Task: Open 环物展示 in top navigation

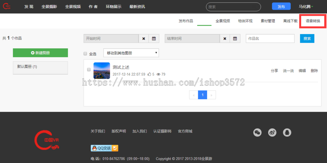Action: point(113,7)
